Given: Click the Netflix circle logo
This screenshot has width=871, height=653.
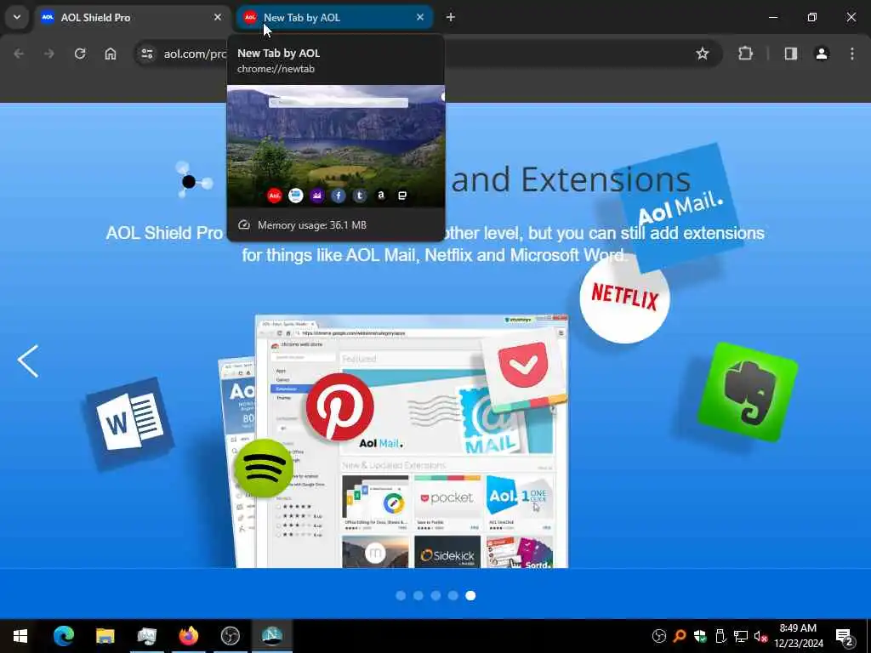Looking at the screenshot, I should [x=624, y=297].
